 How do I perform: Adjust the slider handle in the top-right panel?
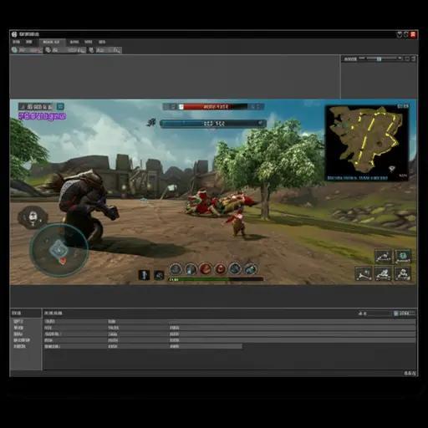(x=379, y=59)
